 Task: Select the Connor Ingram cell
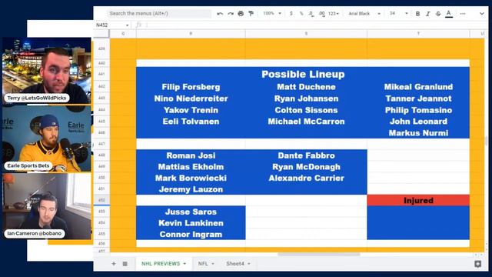click(191, 234)
